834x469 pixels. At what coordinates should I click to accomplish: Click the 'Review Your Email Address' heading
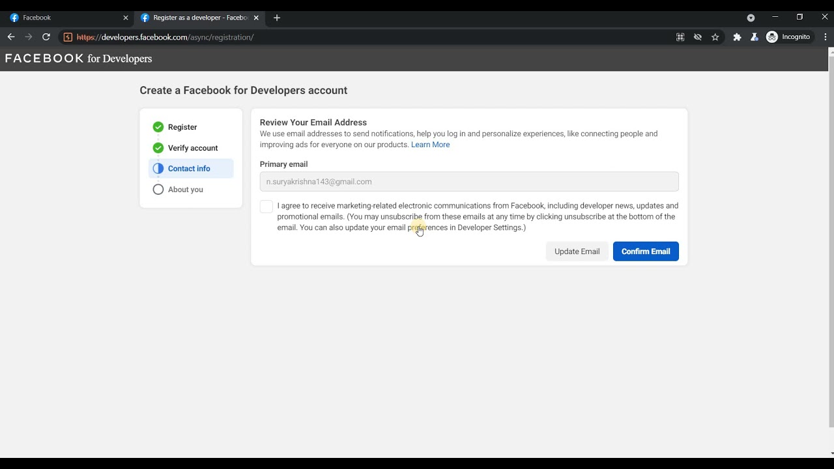pyautogui.click(x=313, y=122)
